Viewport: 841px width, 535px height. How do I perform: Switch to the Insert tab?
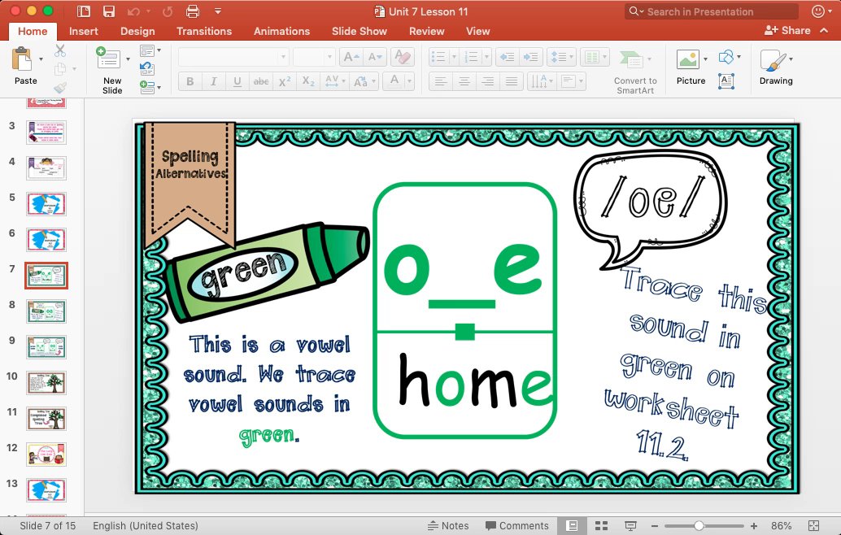tap(83, 31)
